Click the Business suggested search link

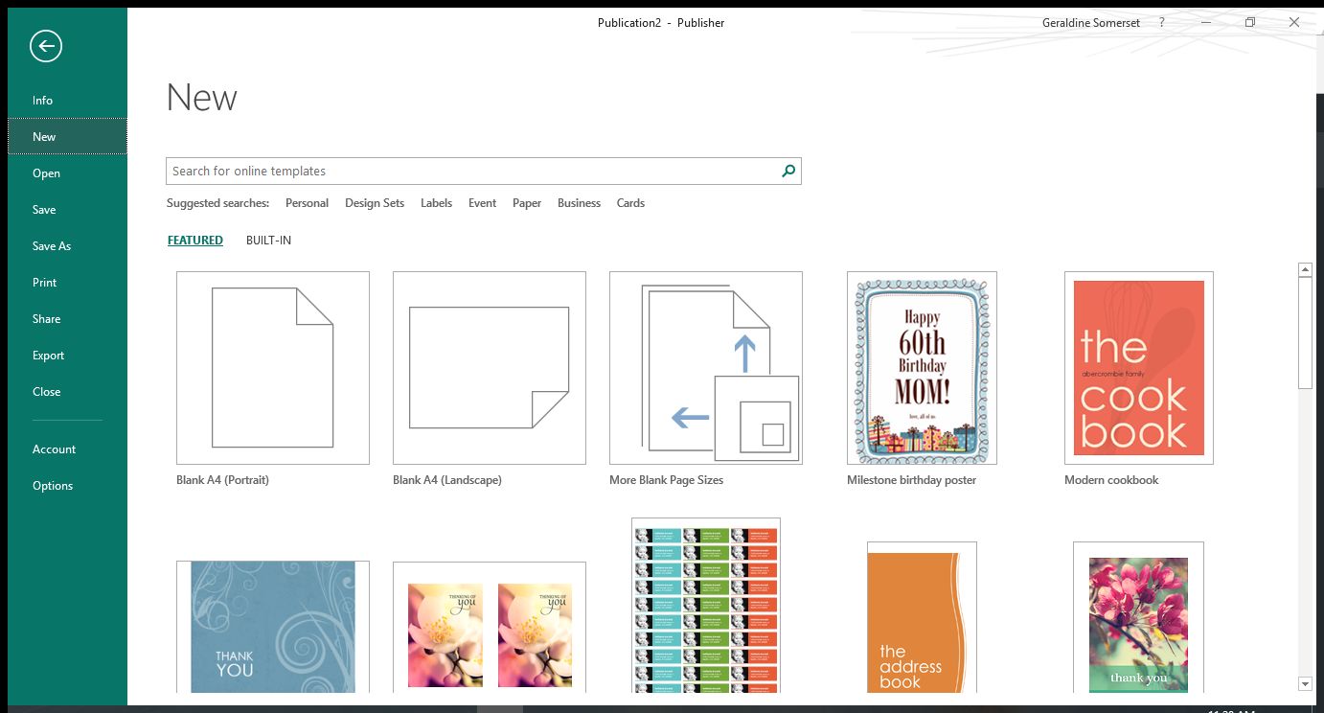coord(579,203)
